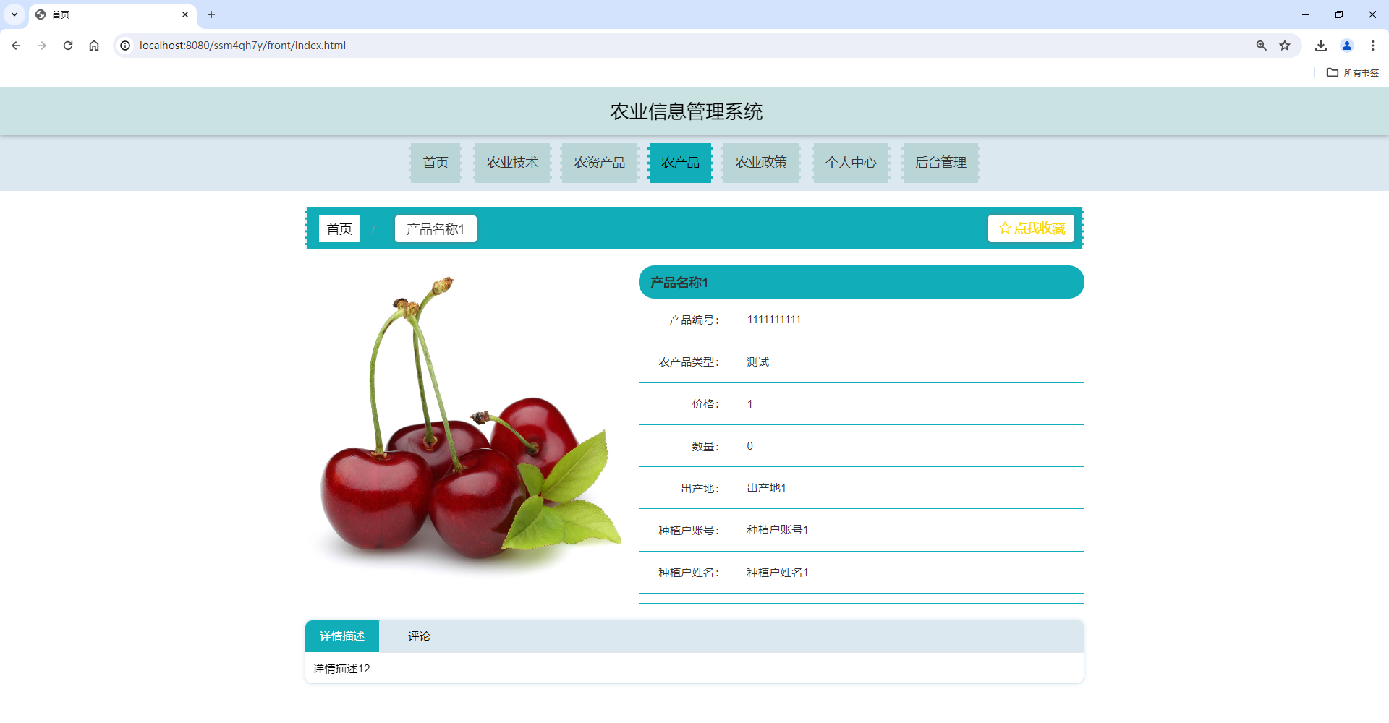
Task: Click the page info icon in address bar
Action: click(x=126, y=45)
